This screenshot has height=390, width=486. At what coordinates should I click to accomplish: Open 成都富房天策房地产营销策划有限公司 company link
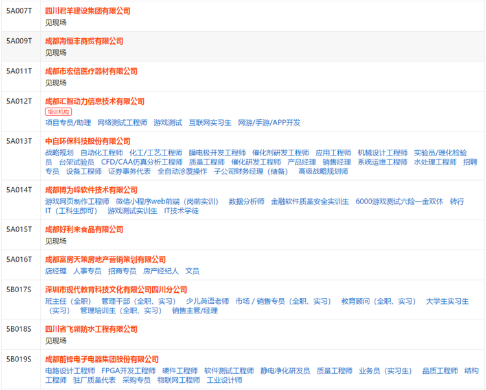point(106,260)
